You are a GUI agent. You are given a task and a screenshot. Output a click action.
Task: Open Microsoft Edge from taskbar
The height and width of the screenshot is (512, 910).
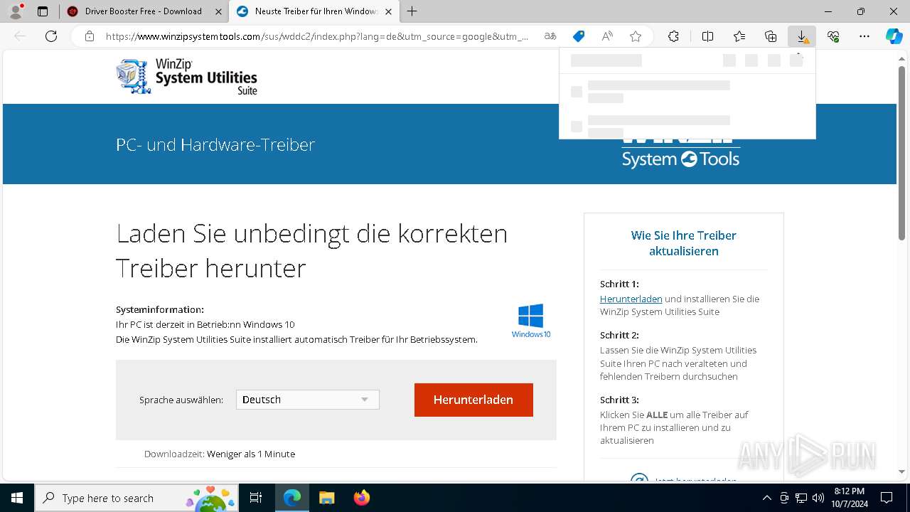coord(292,498)
